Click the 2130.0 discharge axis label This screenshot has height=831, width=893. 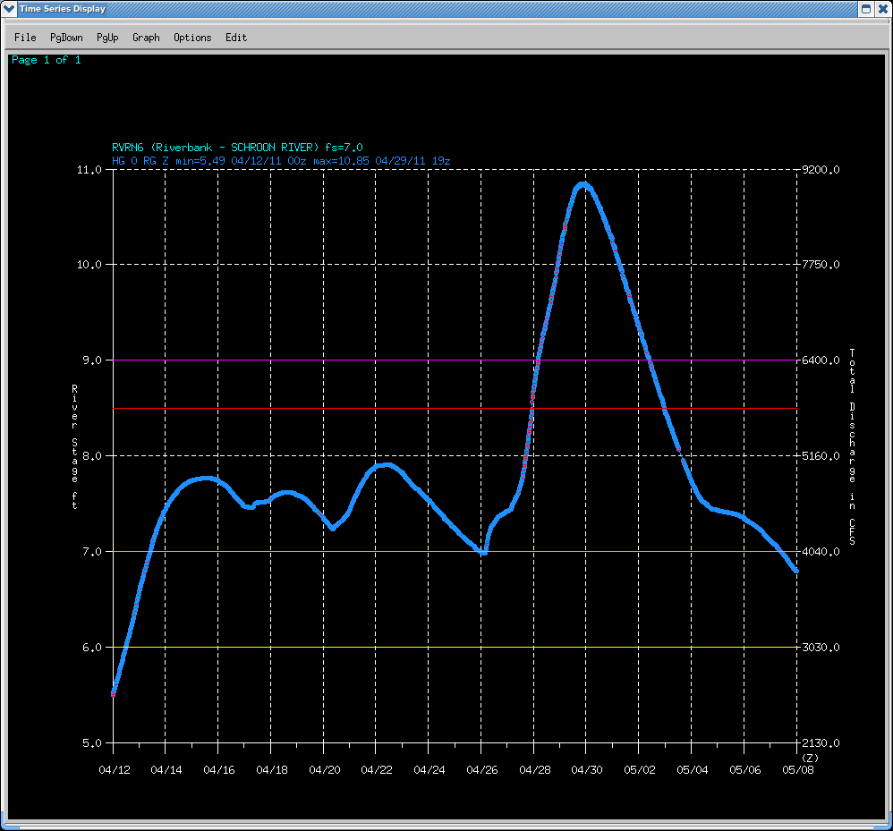coord(821,742)
